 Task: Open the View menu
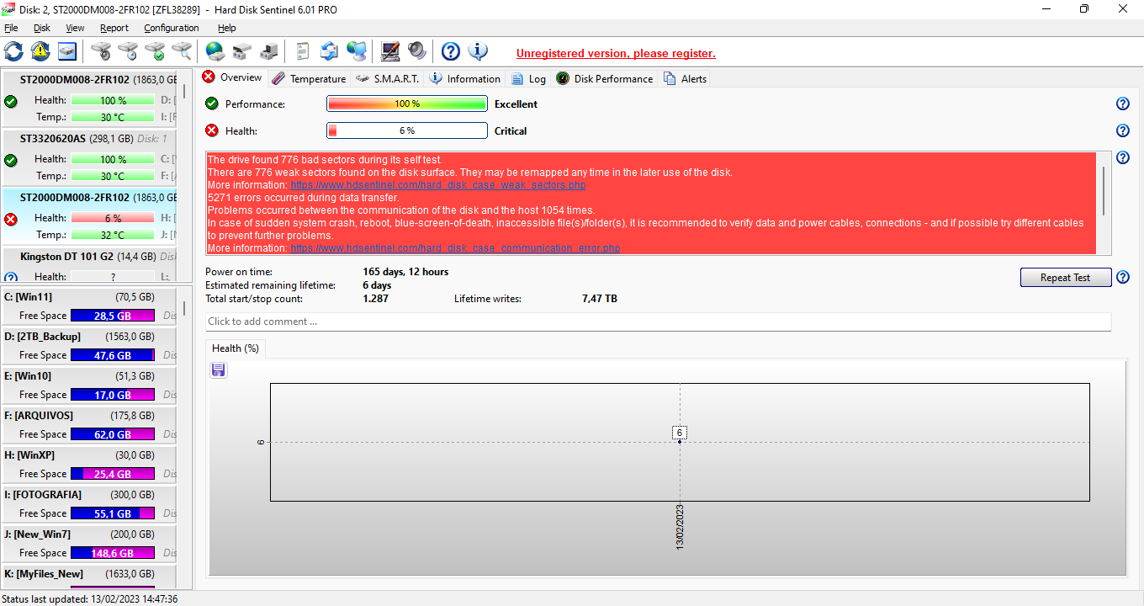tap(75, 28)
